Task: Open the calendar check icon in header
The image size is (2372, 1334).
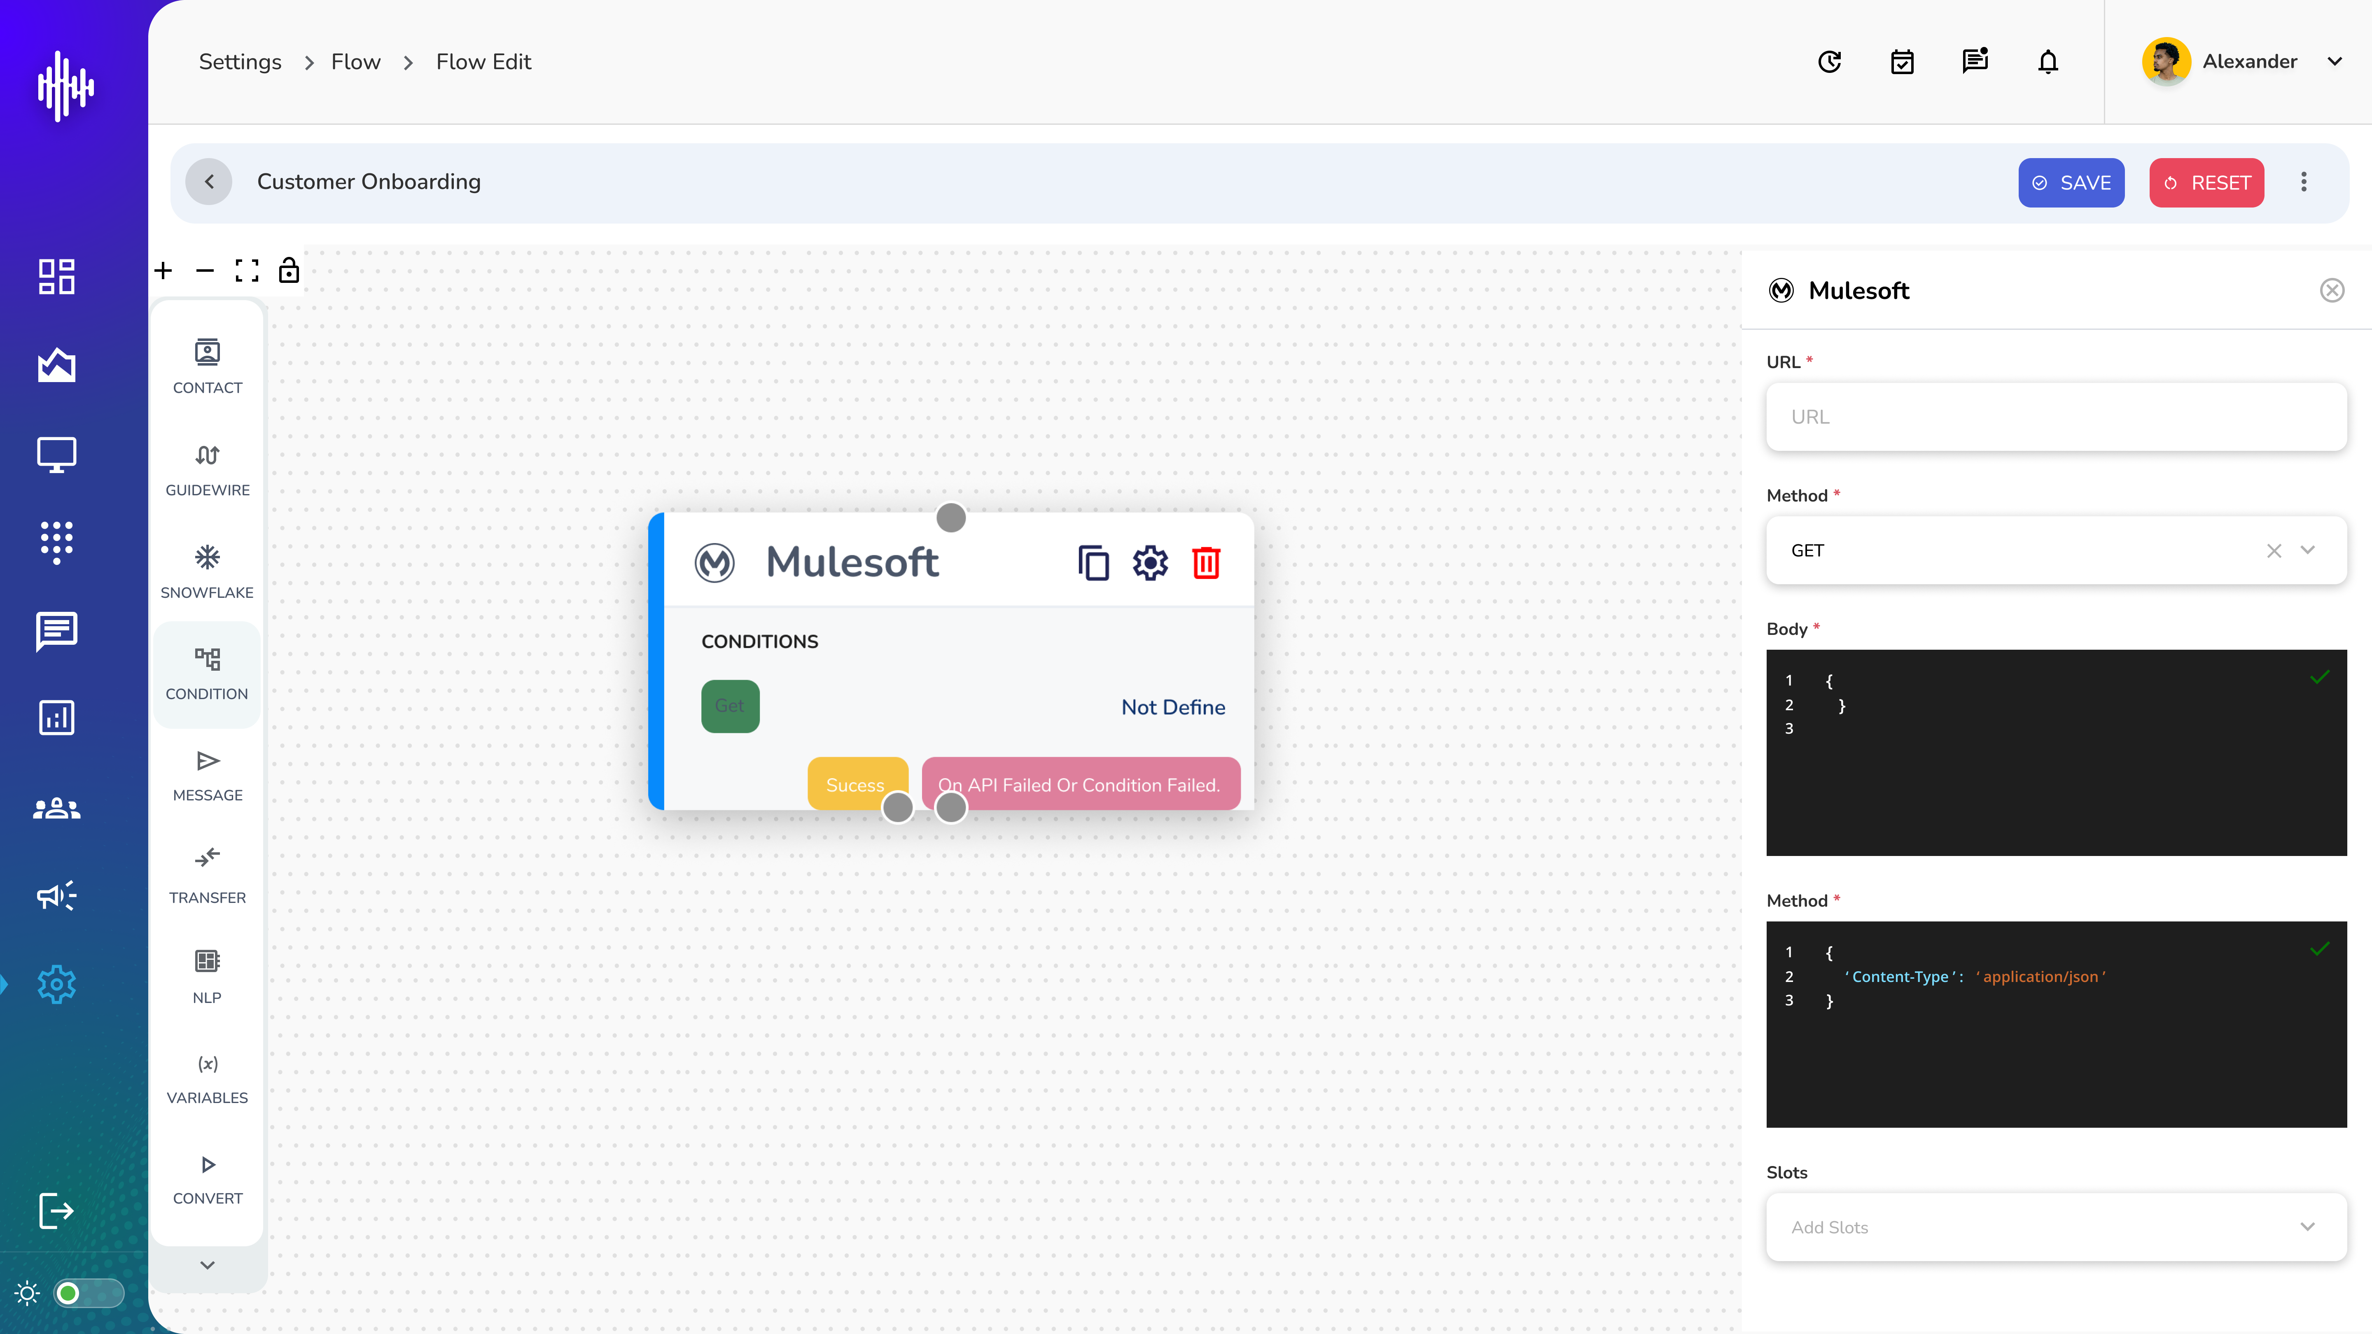Action: pos(1903,62)
